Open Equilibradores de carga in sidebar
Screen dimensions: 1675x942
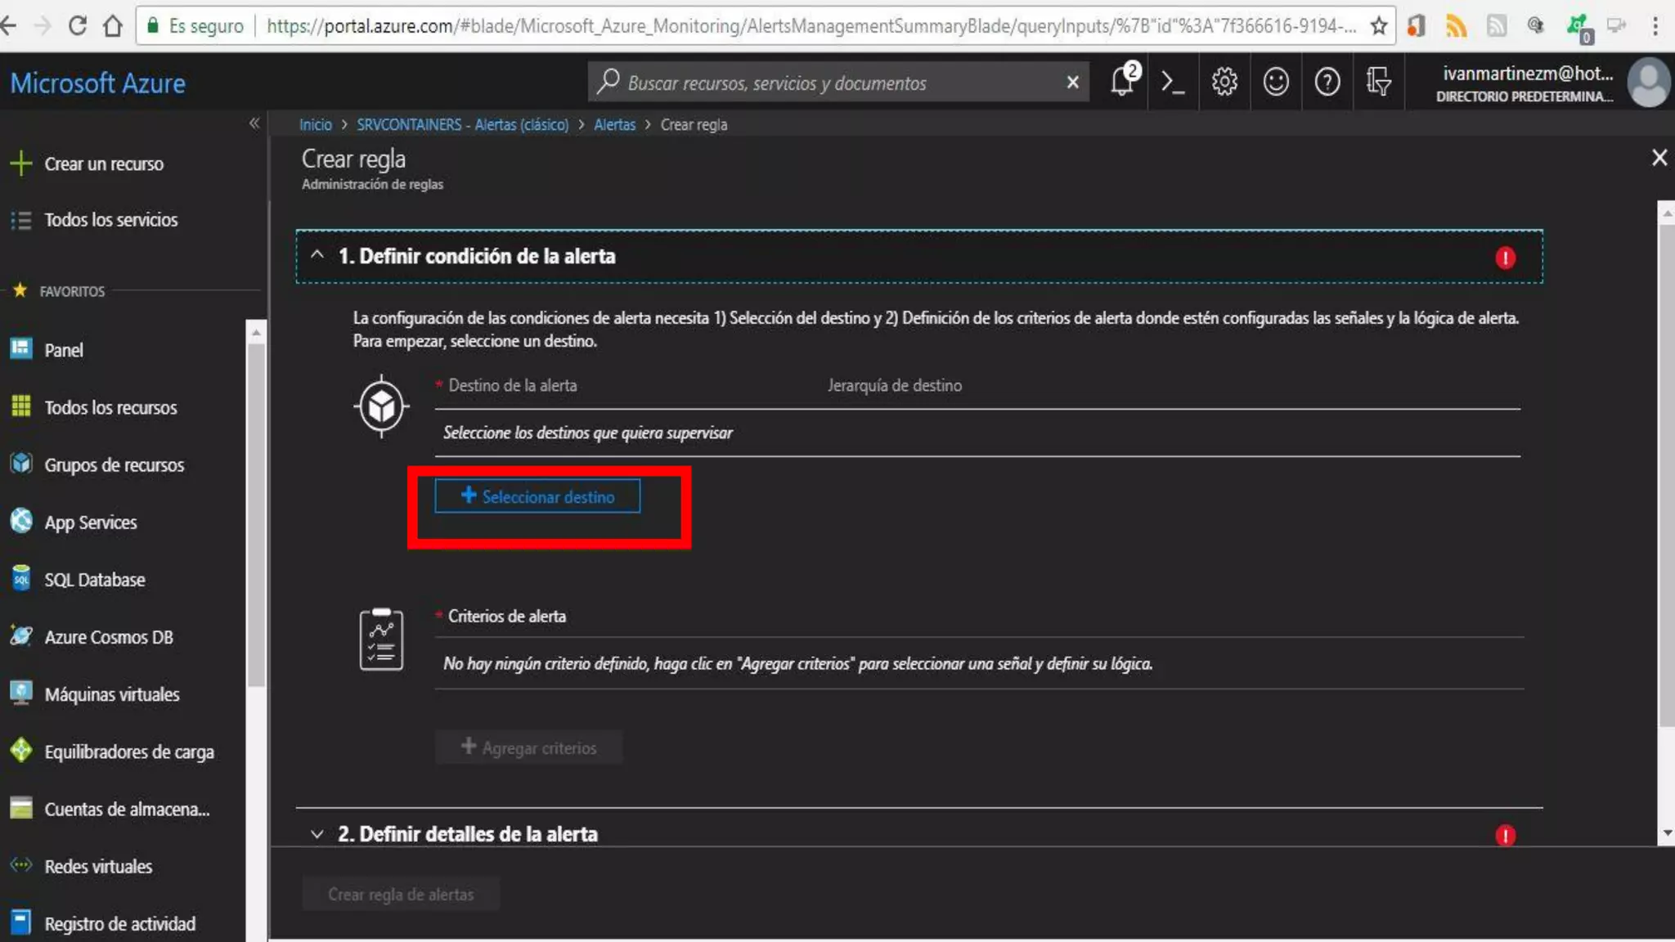[128, 751]
